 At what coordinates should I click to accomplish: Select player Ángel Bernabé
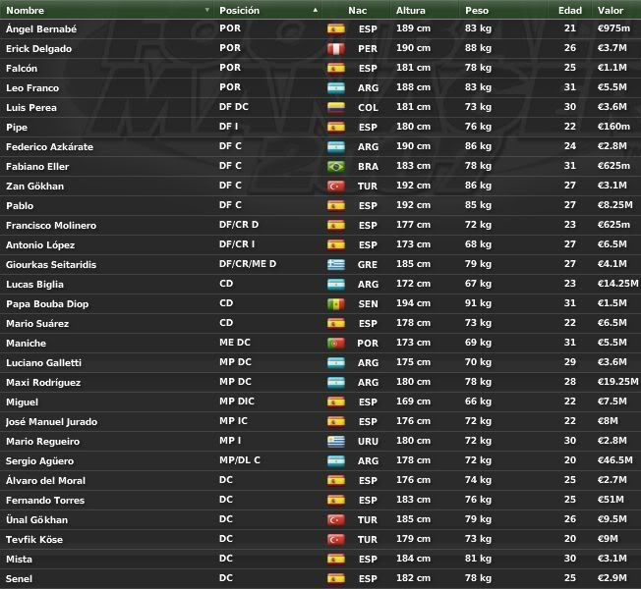(41, 28)
